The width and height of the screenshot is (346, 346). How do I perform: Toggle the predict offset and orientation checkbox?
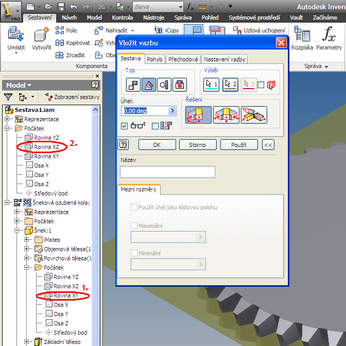coord(155,126)
